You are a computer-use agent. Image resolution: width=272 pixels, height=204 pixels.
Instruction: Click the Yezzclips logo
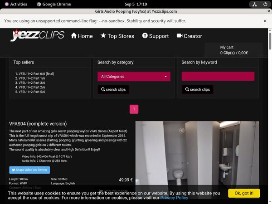pos(37,36)
